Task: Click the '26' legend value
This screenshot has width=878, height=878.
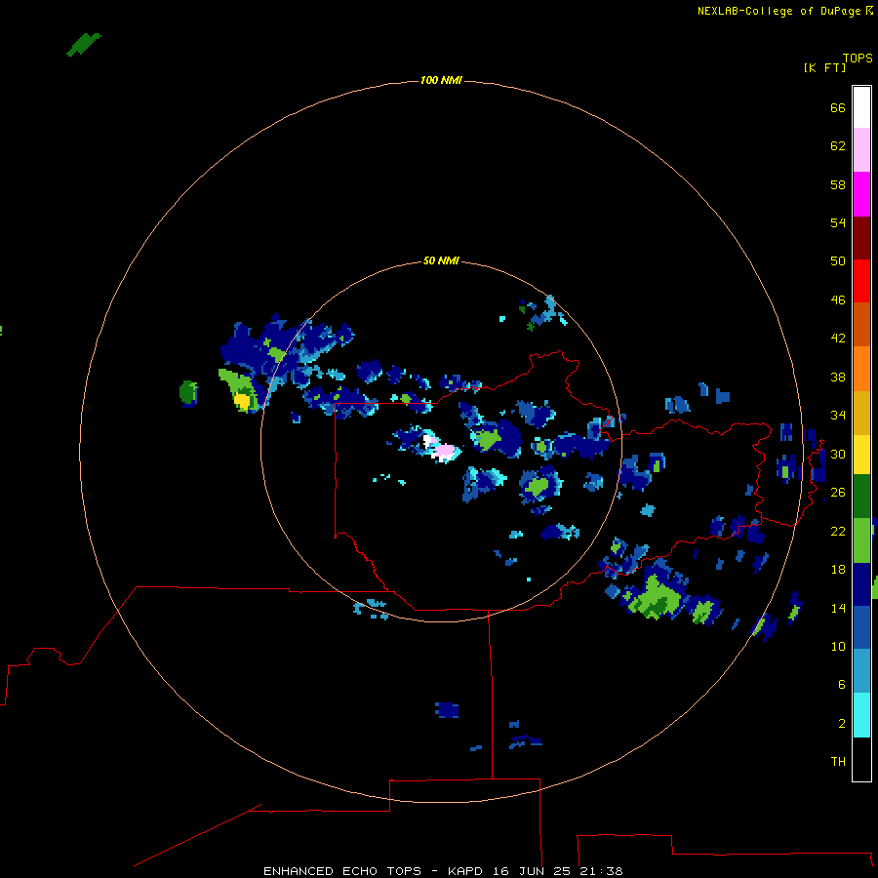Action: (838, 493)
